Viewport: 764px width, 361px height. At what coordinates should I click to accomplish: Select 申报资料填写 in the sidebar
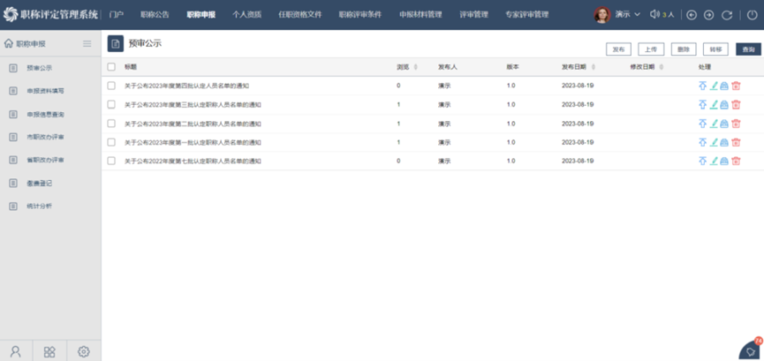point(45,91)
